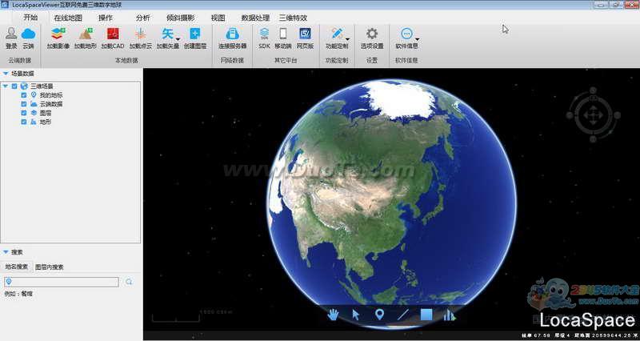Open the 网页版 web version icon
Screen dimensions: 640x341
305,34
